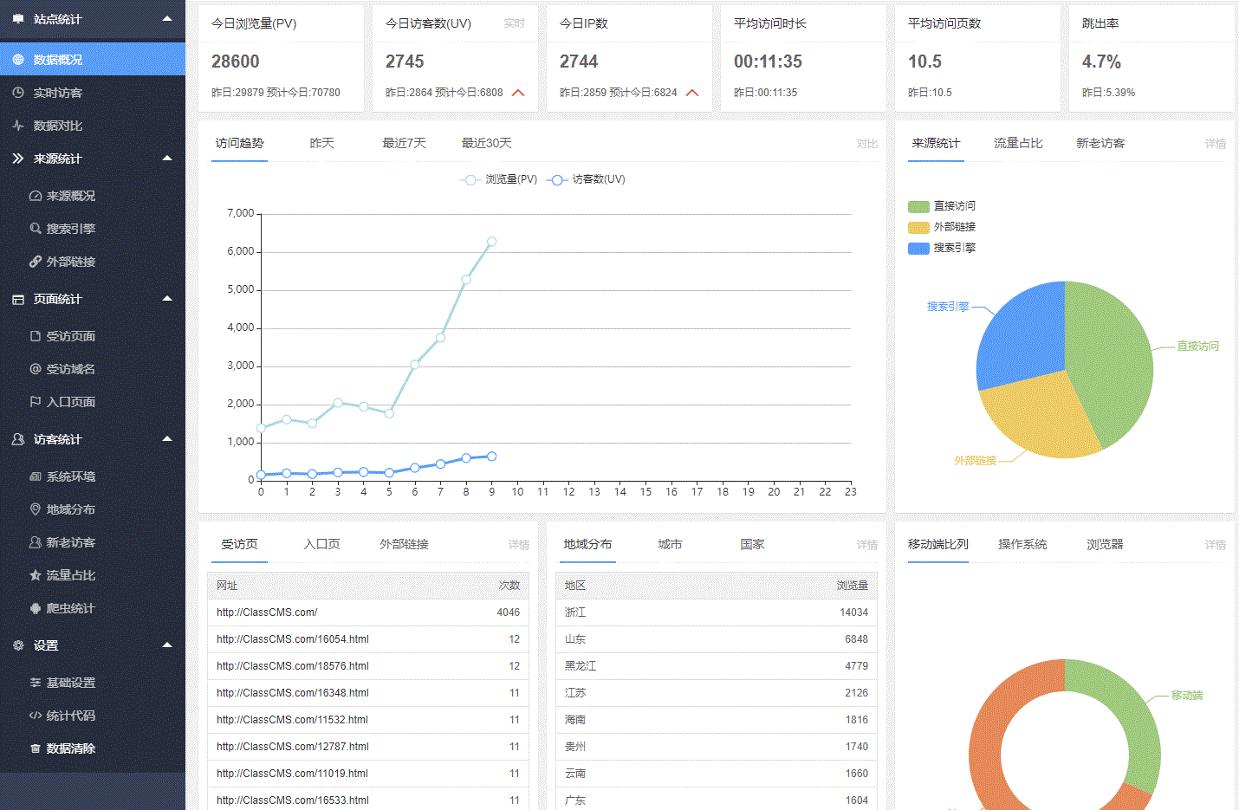Viewport: 1239px width, 810px height.
Task: Click 对比 link in the trend panel
Action: click(x=866, y=144)
